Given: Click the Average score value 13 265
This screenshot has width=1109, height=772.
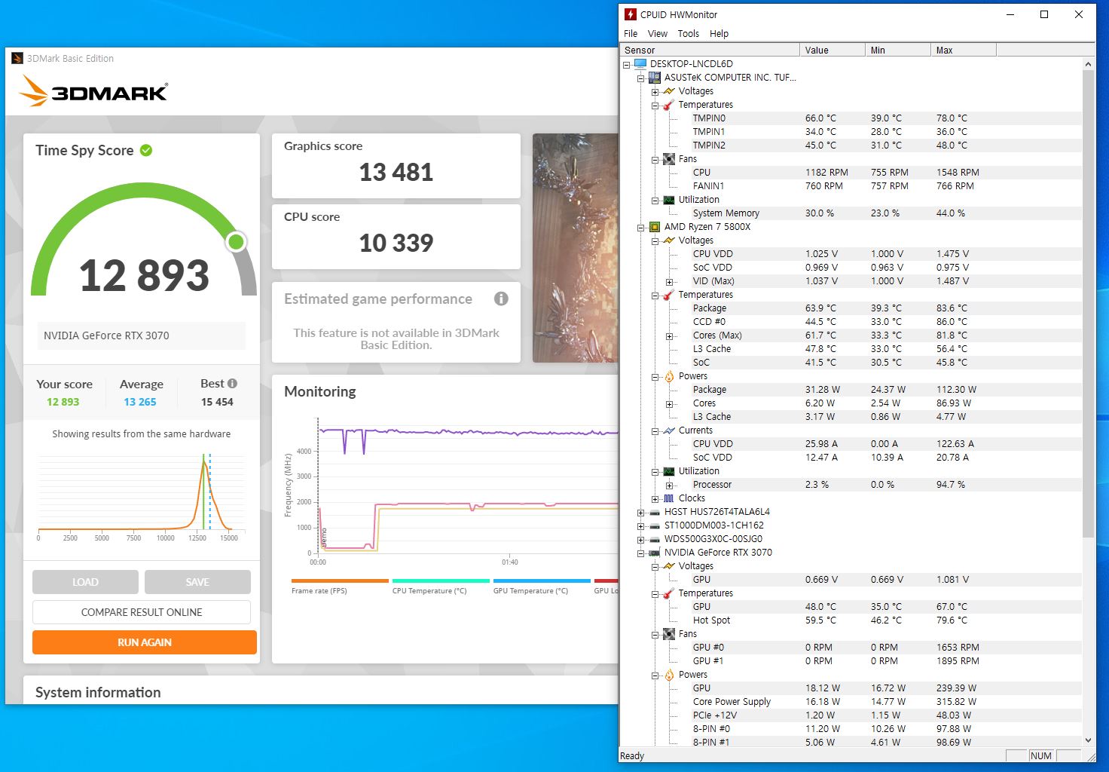Looking at the screenshot, I should pos(140,402).
